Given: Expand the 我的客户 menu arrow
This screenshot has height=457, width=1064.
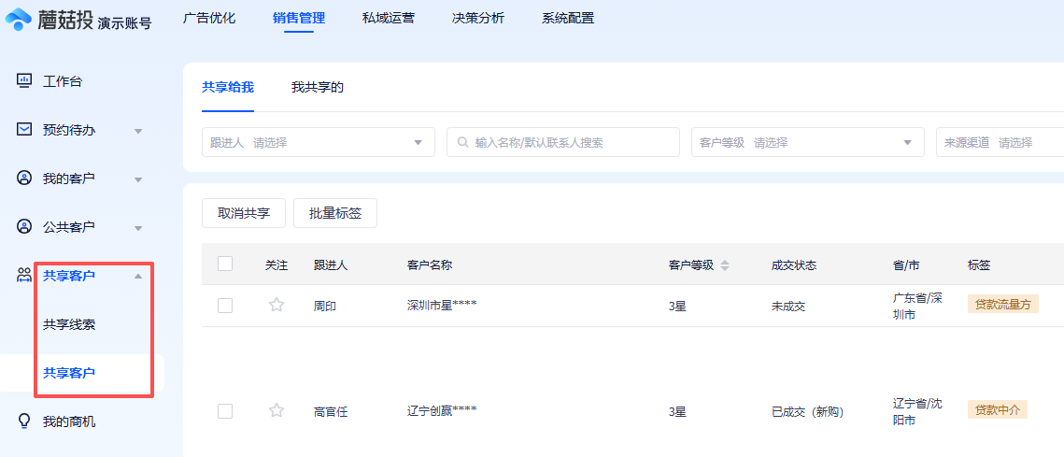Looking at the screenshot, I should (138, 180).
